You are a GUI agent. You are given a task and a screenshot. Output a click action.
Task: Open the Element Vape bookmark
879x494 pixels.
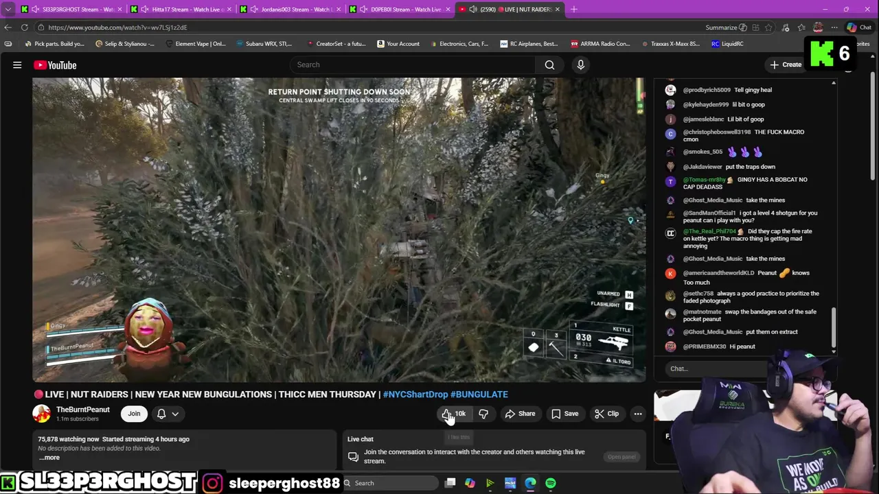(196, 44)
